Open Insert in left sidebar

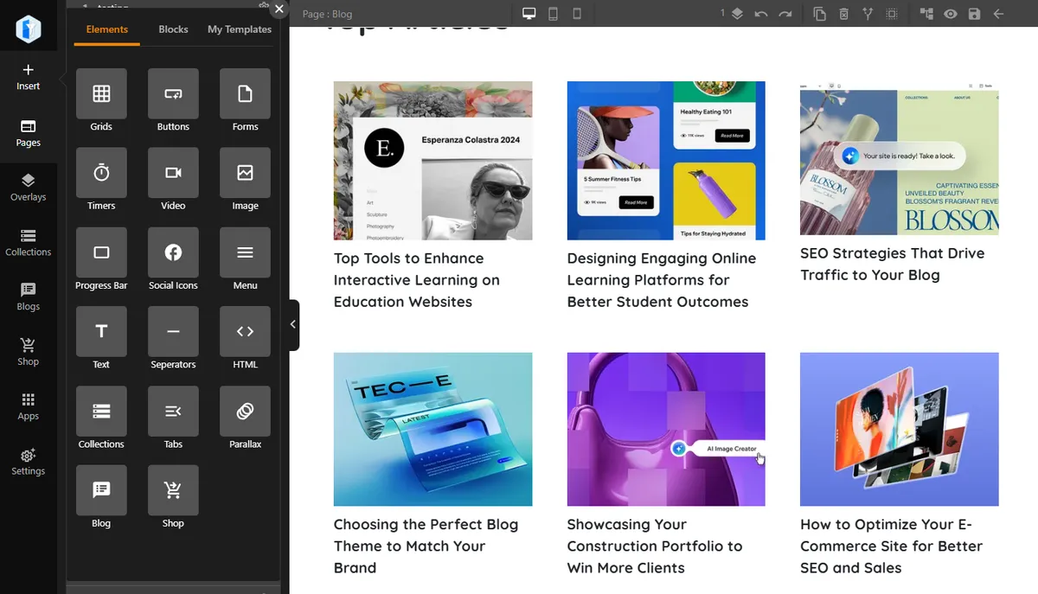coord(29,77)
